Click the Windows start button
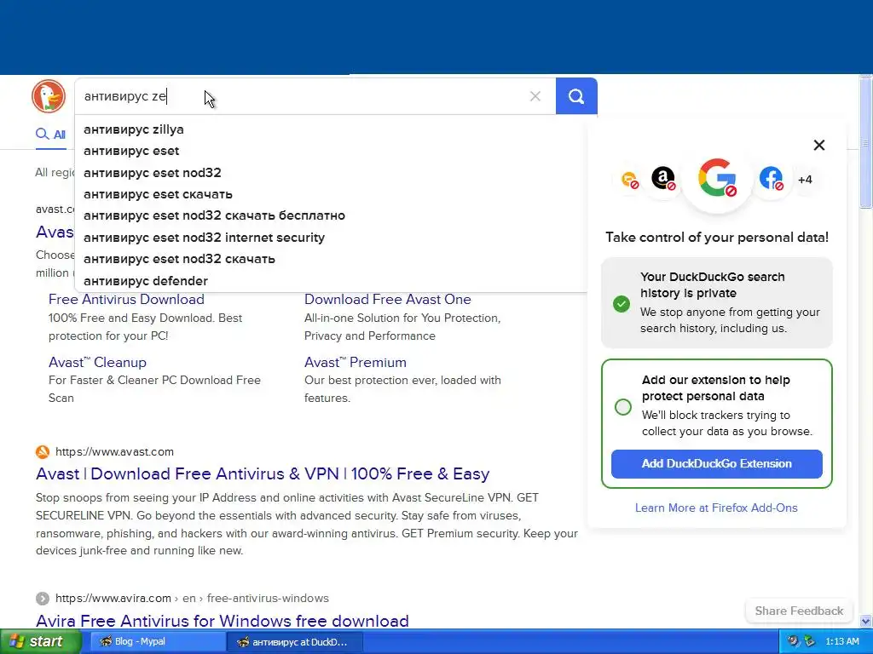The image size is (873, 654). point(40,641)
